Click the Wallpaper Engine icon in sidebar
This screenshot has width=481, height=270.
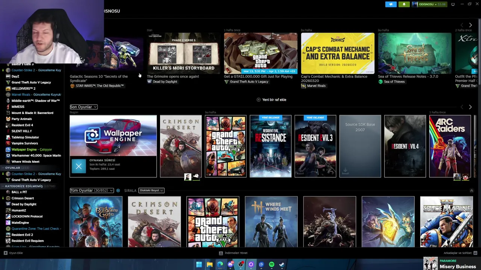[x=8, y=149]
